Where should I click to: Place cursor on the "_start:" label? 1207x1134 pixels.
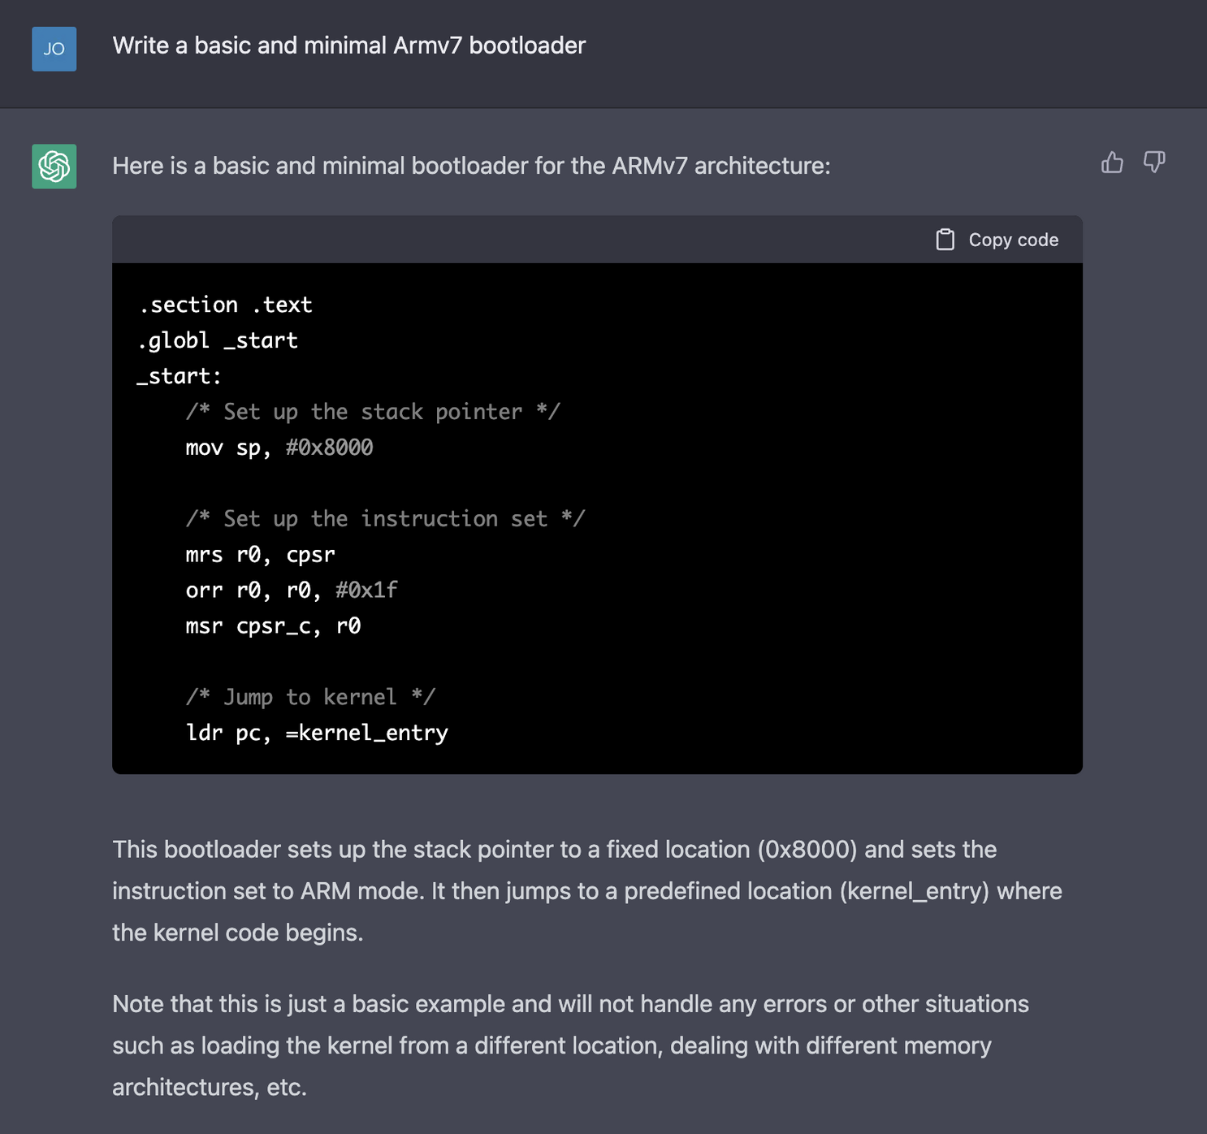(x=180, y=376)
